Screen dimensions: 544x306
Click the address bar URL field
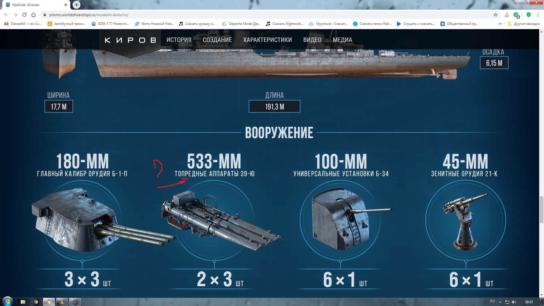click(266, 15)
